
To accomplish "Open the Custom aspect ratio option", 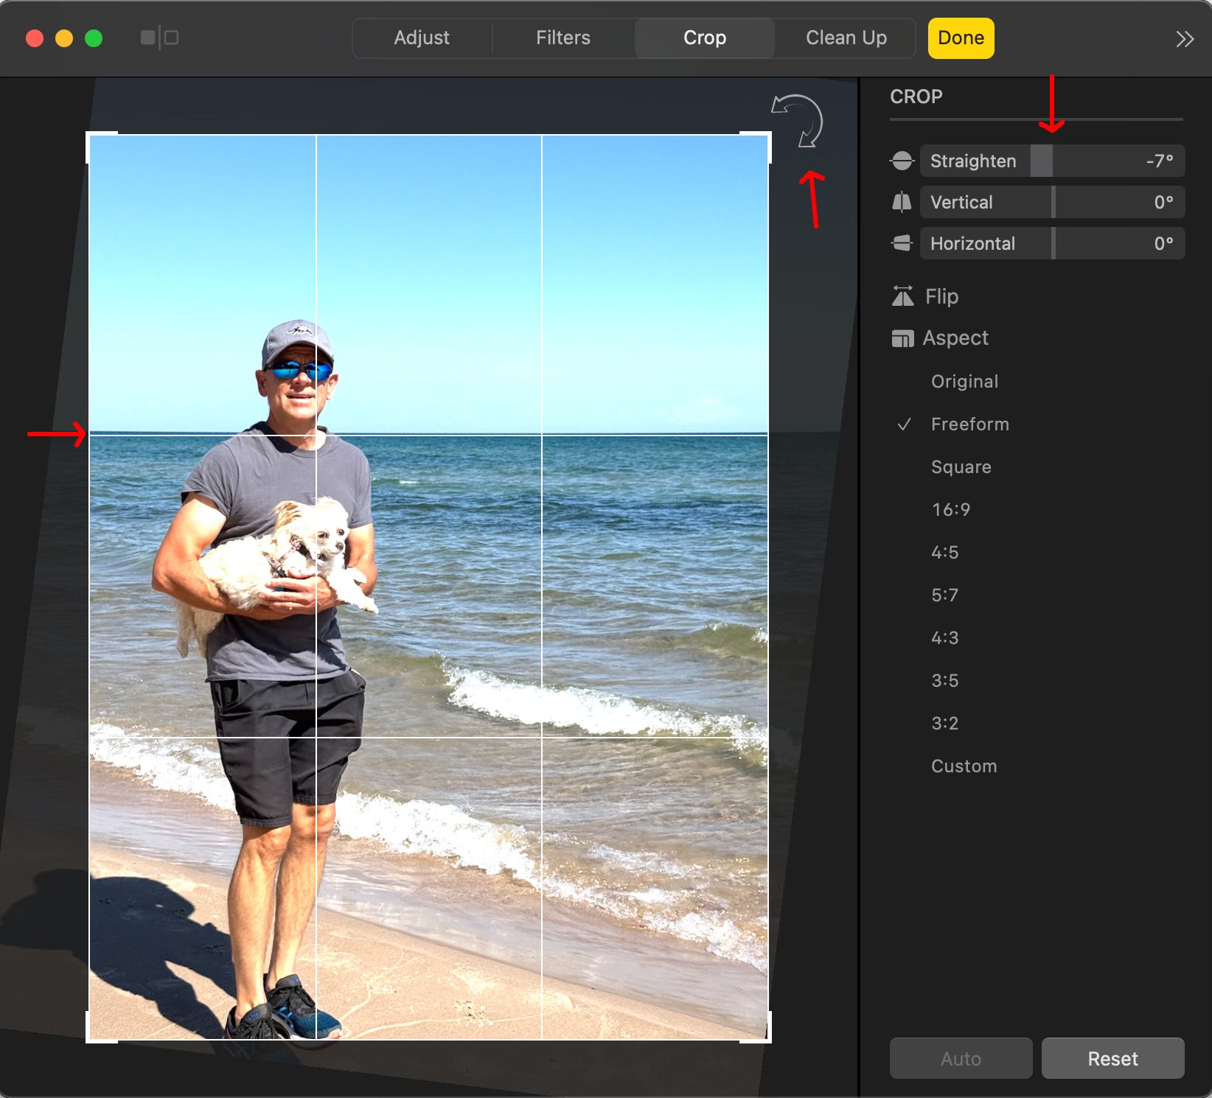I will point(964,766).
